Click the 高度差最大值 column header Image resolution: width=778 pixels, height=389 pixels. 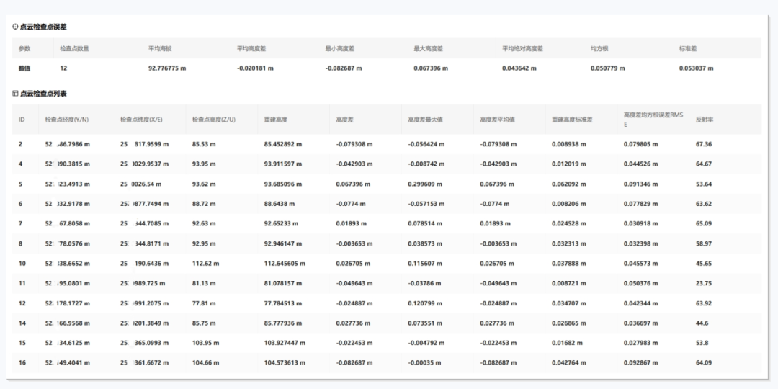point(426,120)
